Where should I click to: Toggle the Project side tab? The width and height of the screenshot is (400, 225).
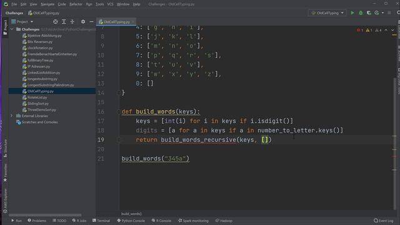(5, 27)
